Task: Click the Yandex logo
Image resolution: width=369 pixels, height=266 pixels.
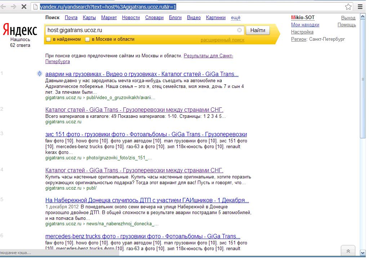Action: coord(20,30)
